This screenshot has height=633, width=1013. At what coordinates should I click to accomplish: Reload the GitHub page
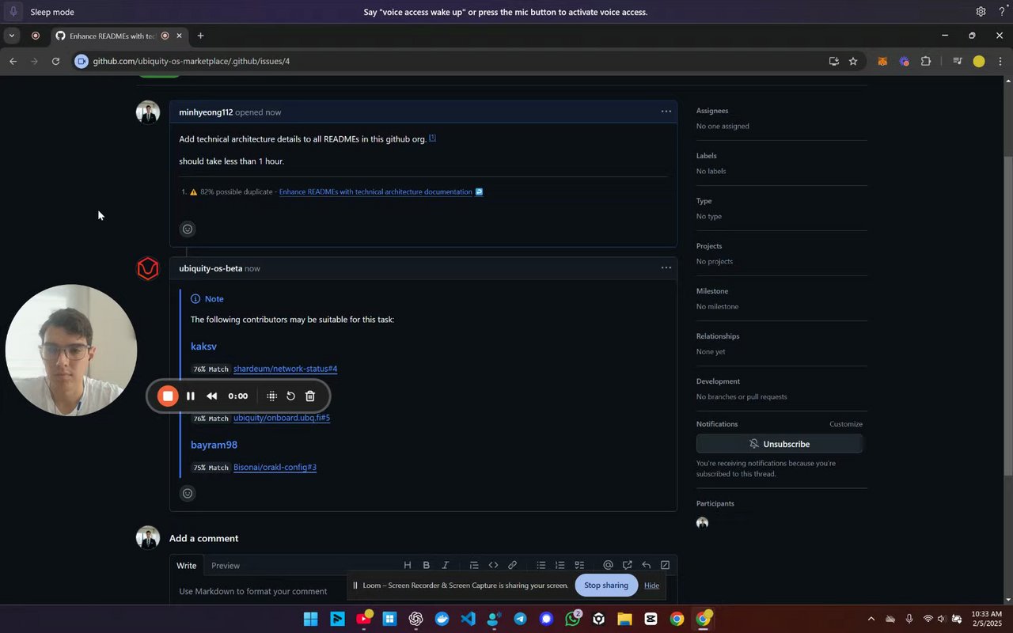pyautogui.click(x=55, y=61)
